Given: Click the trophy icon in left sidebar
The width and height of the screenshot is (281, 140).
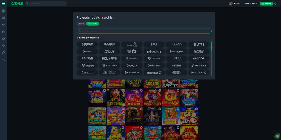Looking at the screenshot, I should point(4,25).
